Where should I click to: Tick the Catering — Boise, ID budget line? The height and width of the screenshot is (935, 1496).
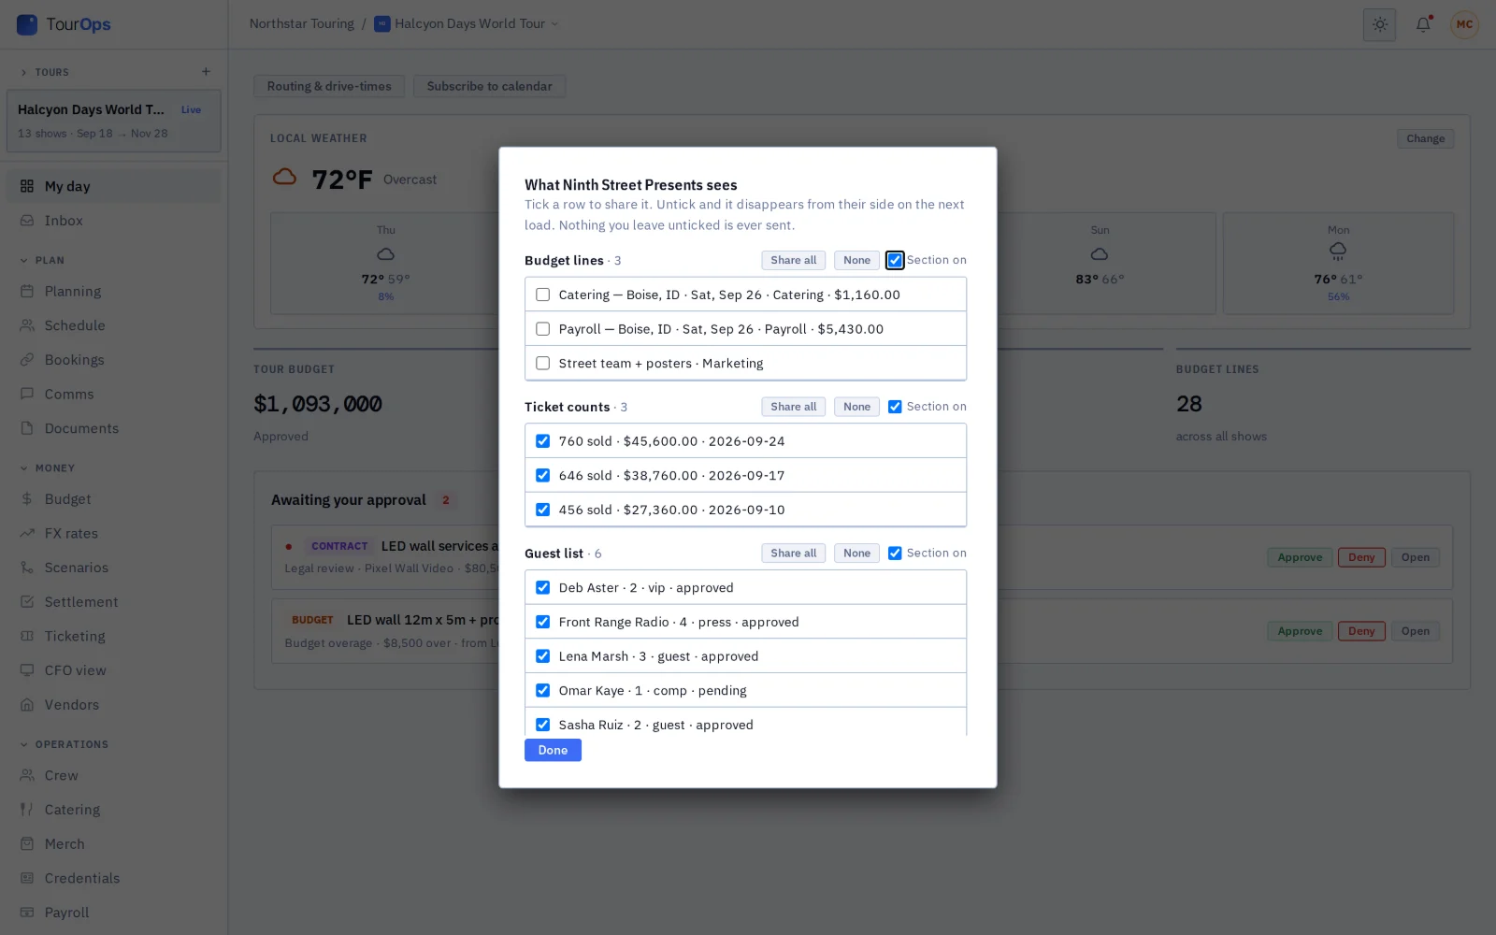[x=542, y=295]
